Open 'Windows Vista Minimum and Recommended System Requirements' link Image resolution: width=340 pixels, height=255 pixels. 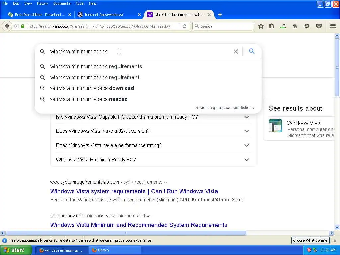[x=139, y=225]
